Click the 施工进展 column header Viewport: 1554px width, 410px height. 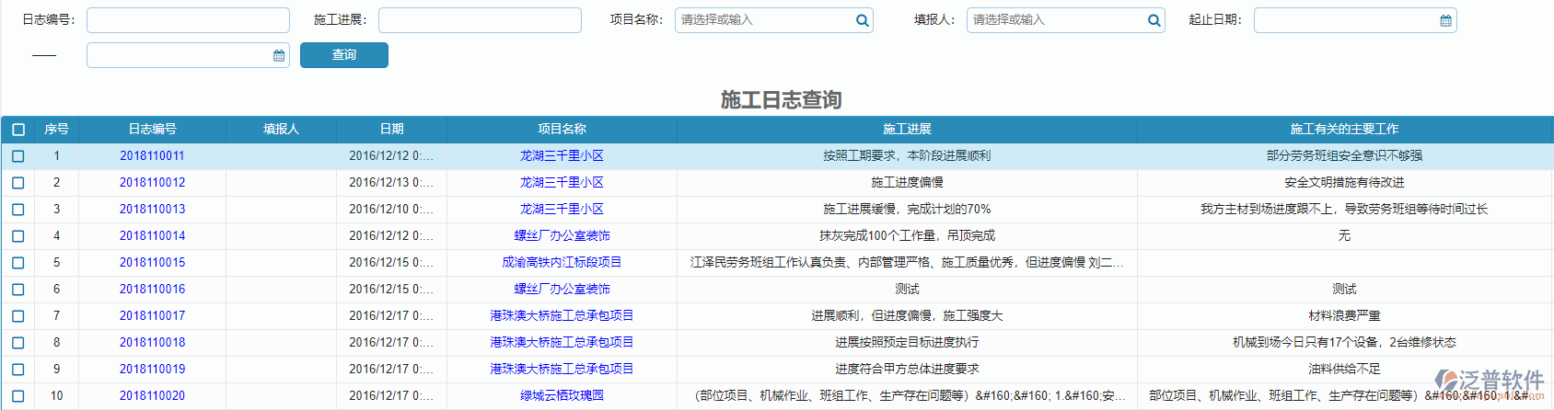[907, 130]
